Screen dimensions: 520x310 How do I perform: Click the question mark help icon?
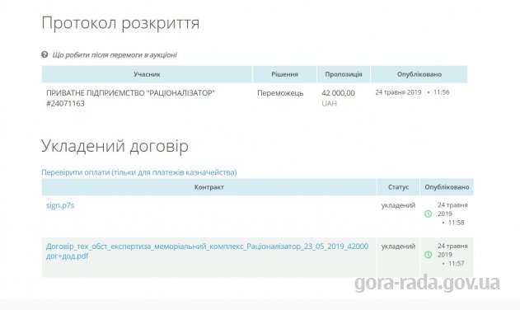tap(45, 54)
